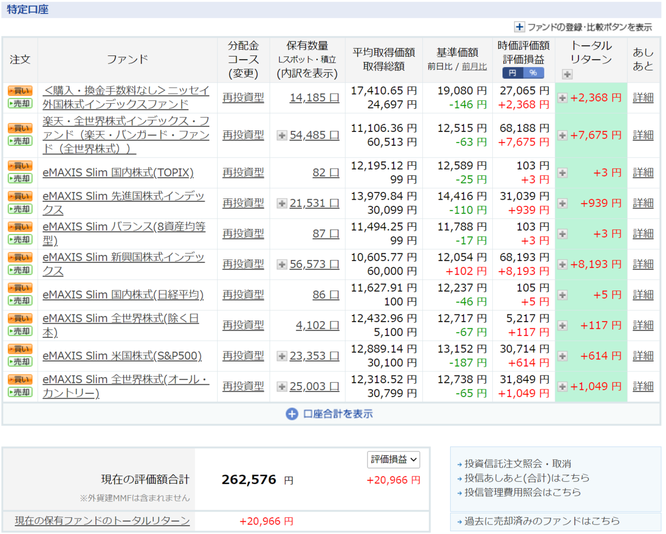Viewport: 666px width, 534px height.
Task: Open eMAXIS Slim 全世界株式(オール・カントリー) link
Action: click(126, 386)
